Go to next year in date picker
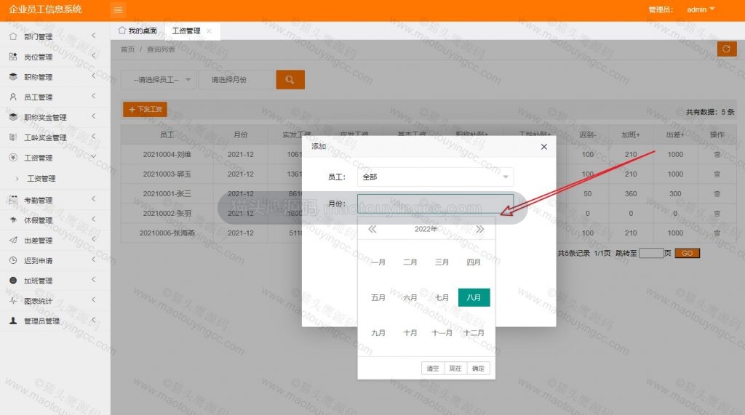This screenshot has width=745, height=415. click(480, 230)
